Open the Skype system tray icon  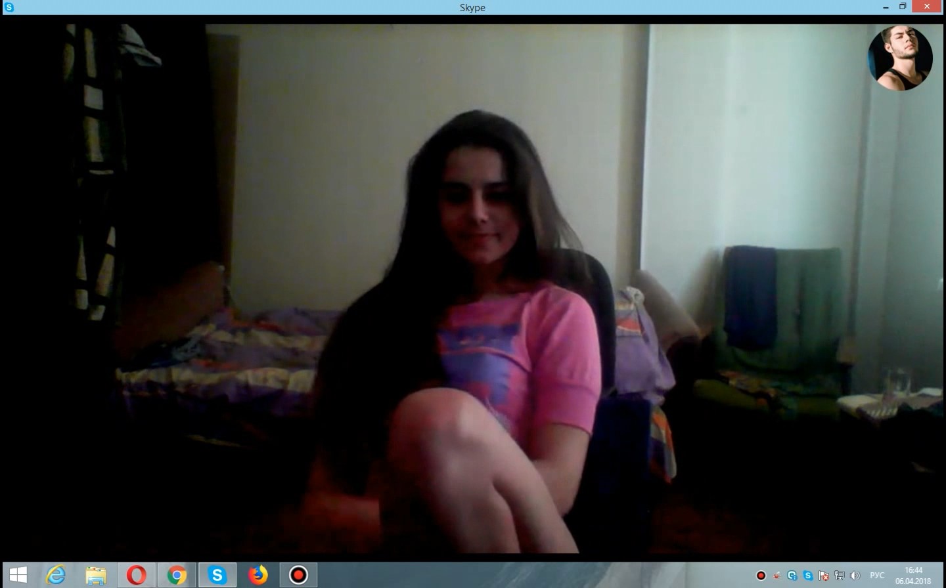(808, 576)
